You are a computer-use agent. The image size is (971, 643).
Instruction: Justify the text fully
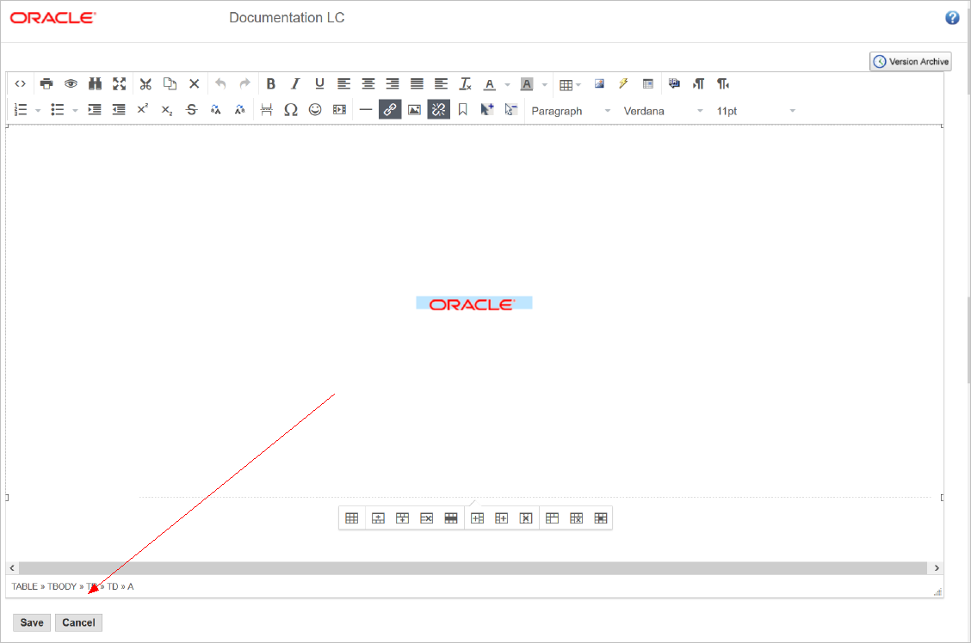coord(417,84)
